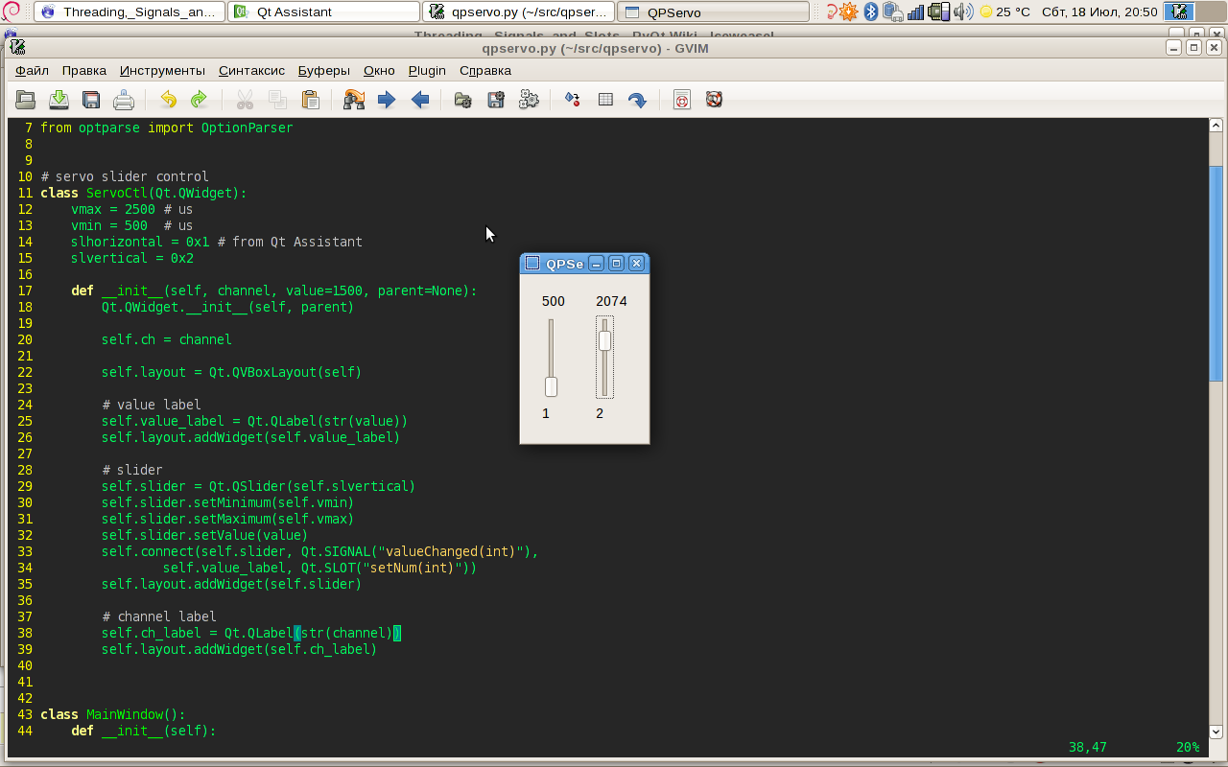The height and width of the screenshot is (767, 1228).
Task: Undo the last edit via the toolbar
Action: pyautogui.click(x=168, y=100)
